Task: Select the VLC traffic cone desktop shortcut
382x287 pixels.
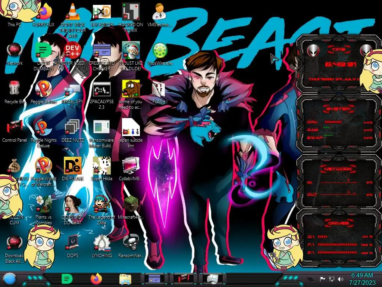Action: (73, 12)
